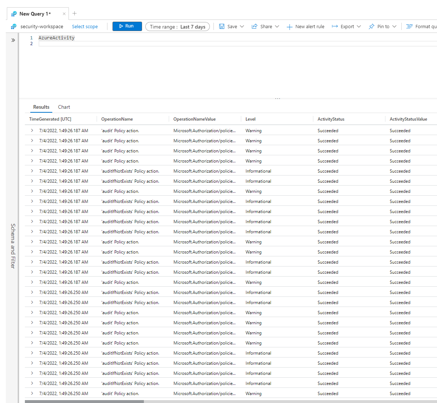Screen dimensions: 437x403
Task: Click the workspace icon next to security-workspace
Action: pos(13,26)
